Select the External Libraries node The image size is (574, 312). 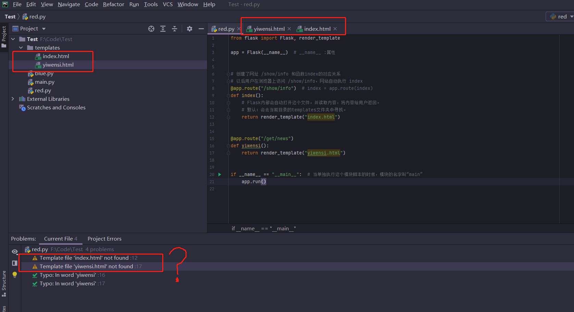[48, 99]
